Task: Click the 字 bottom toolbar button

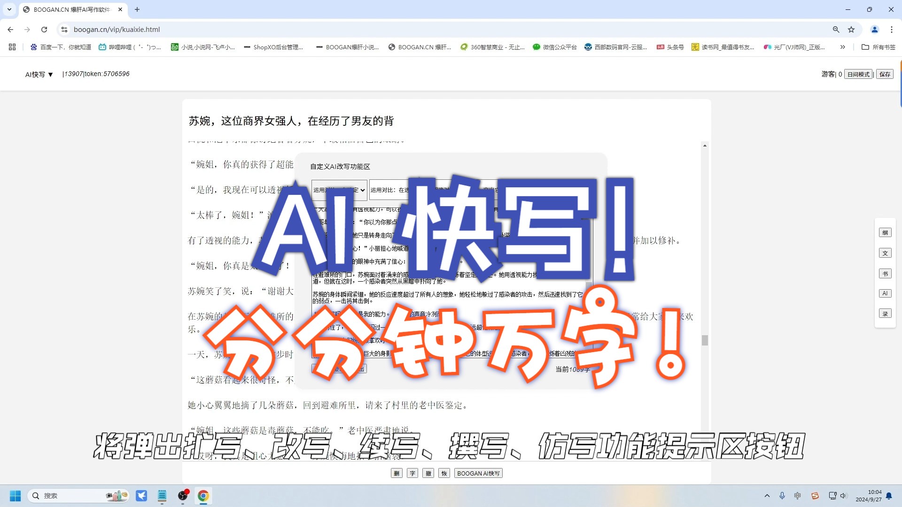Action: pyautogui.click(x=412, y=473)
